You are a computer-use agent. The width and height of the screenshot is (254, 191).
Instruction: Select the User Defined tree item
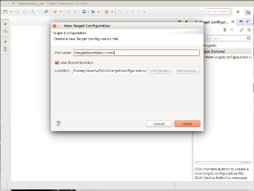(214, 51)
